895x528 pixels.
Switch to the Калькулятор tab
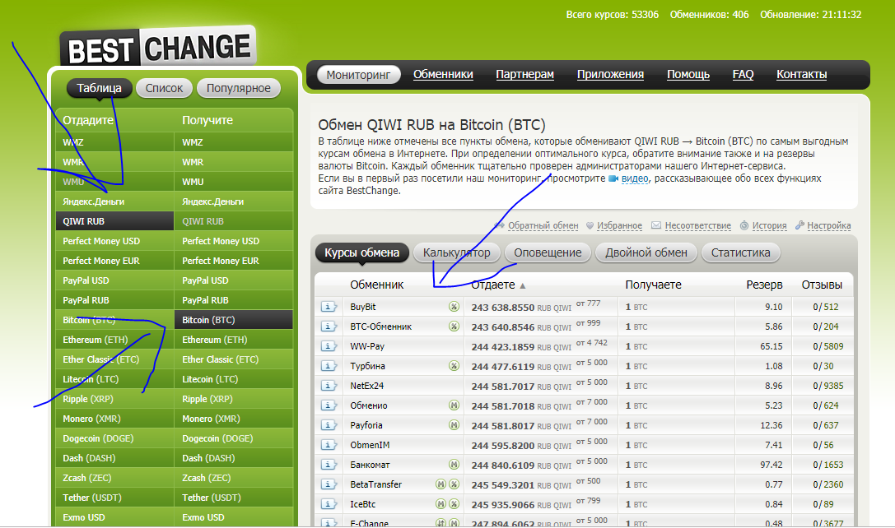click(457, 252)
